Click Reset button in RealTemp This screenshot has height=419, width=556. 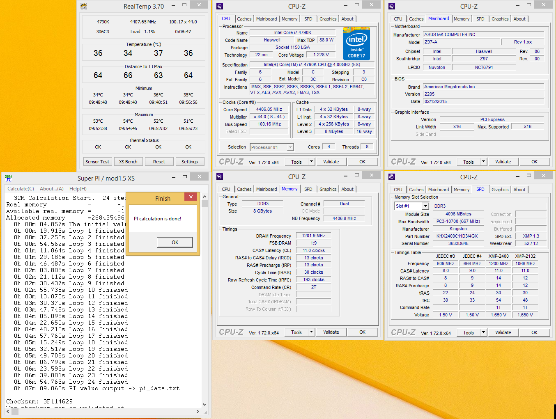pyautogui.click(x=159, y=162)
